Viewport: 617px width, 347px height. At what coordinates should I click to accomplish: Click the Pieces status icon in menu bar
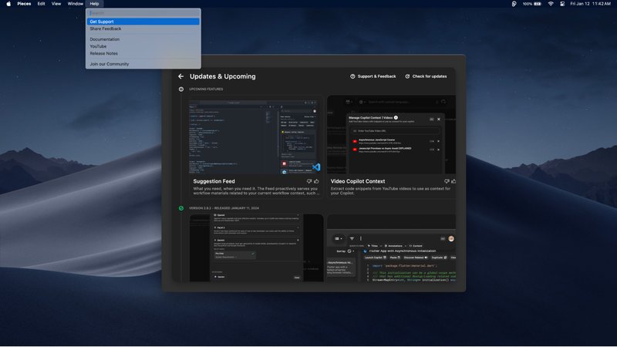514,4
